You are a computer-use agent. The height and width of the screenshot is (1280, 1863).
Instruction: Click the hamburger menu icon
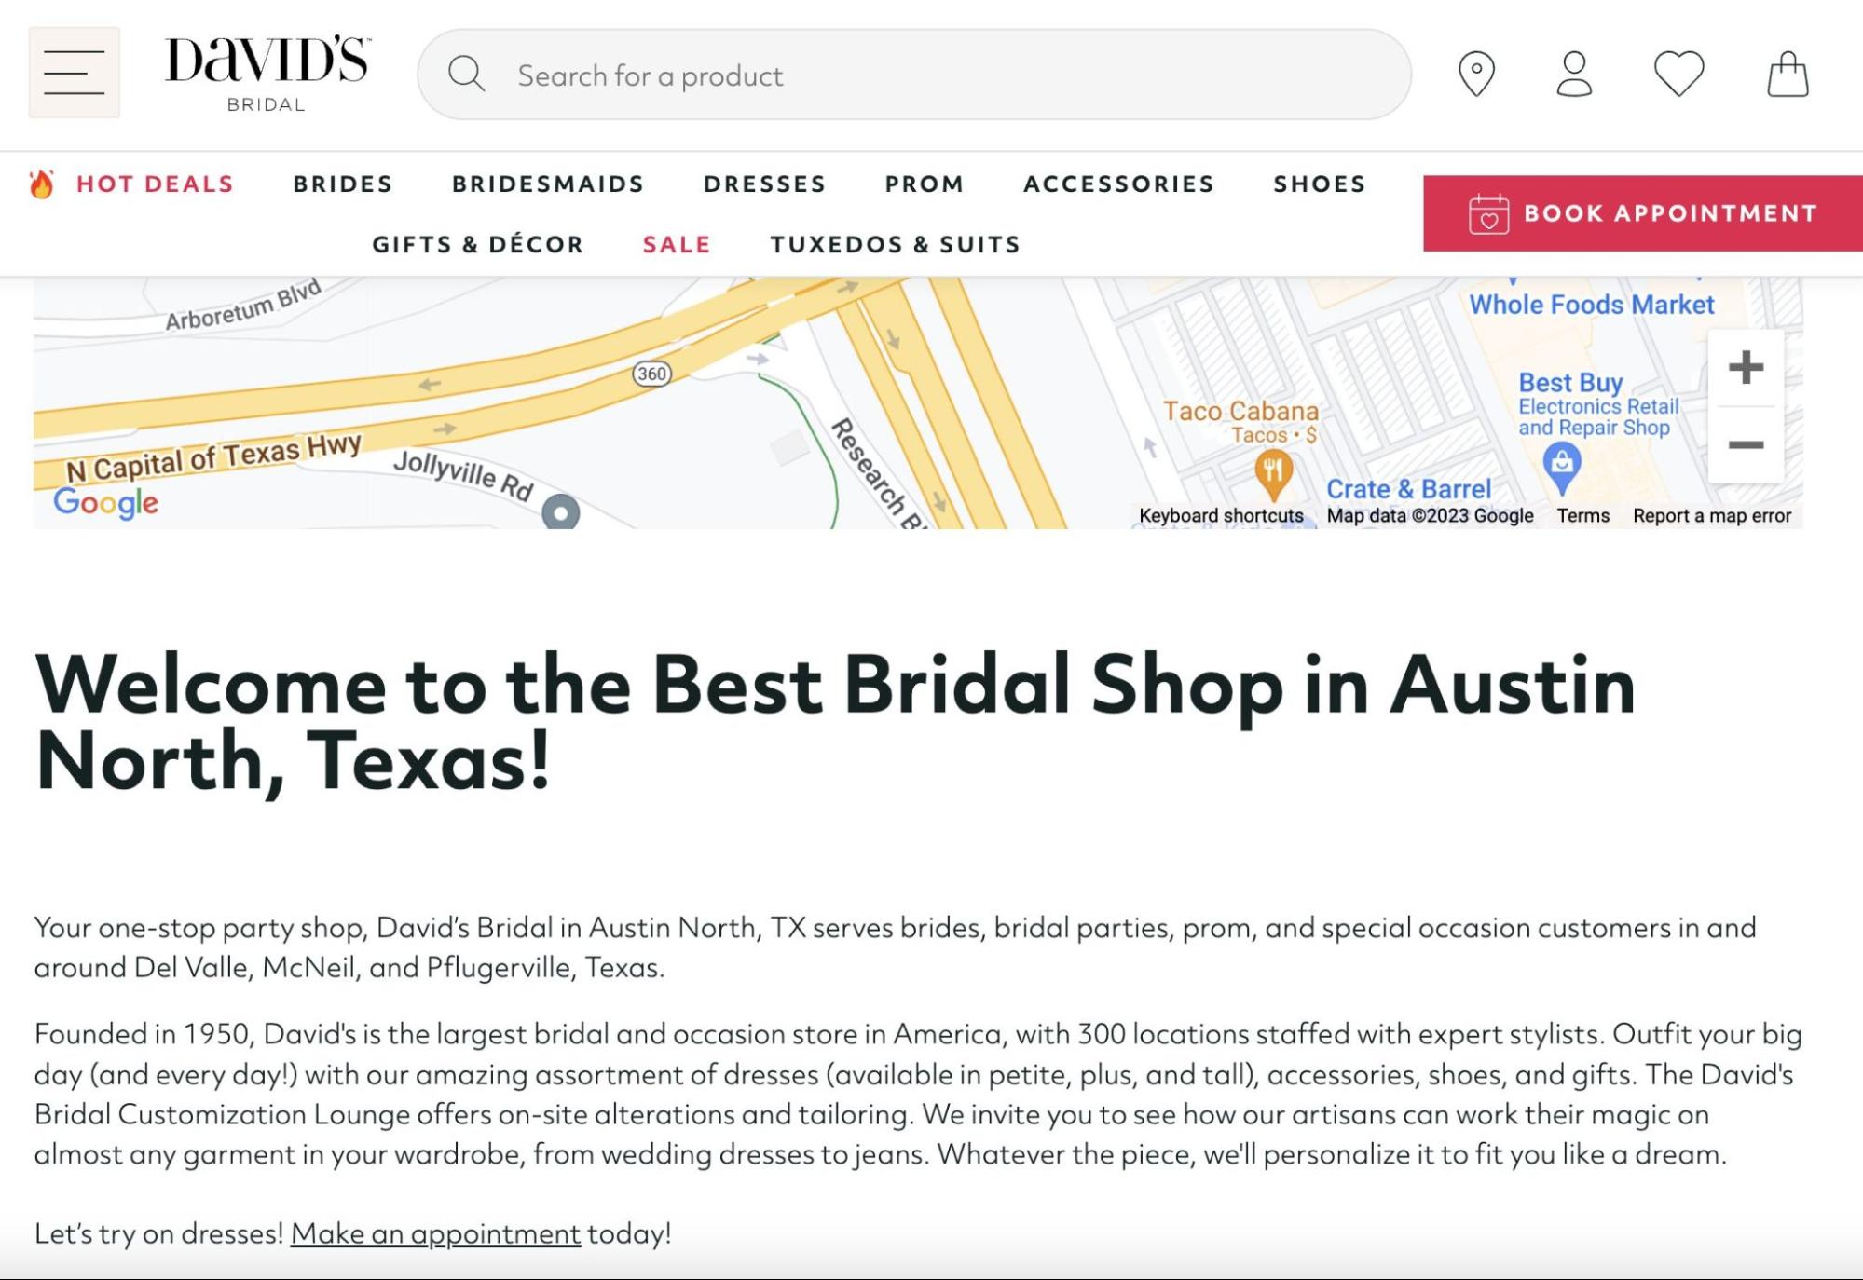coord(75,74)
